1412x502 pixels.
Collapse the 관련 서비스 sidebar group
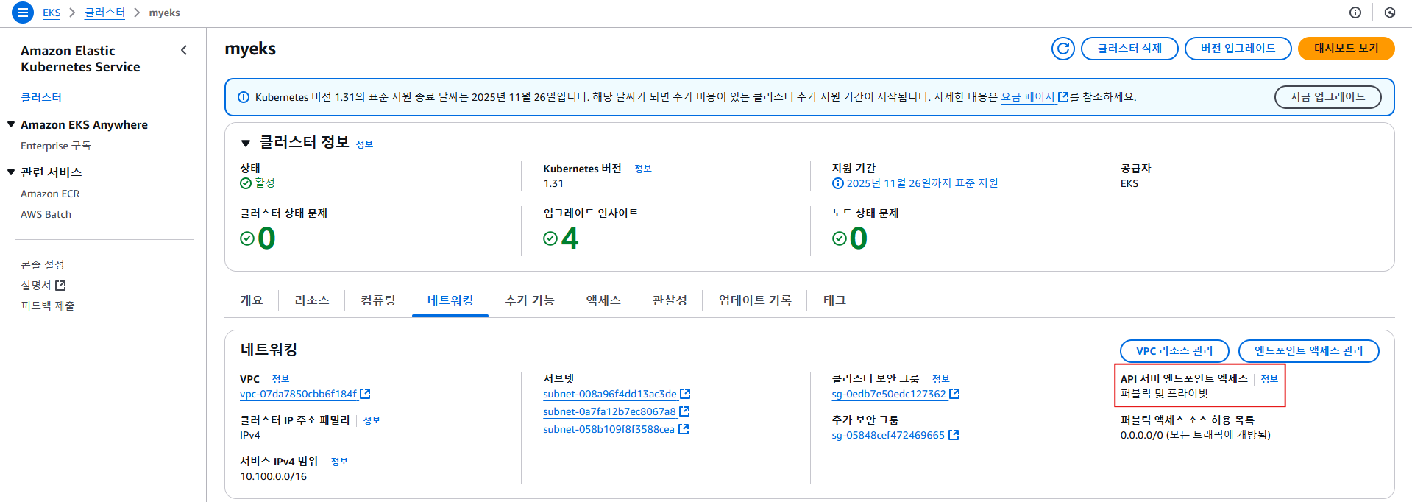pyautogui.click(x=11, y=172)
